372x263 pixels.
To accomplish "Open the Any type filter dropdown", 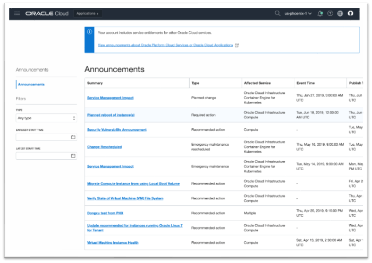I will (46, 118).
